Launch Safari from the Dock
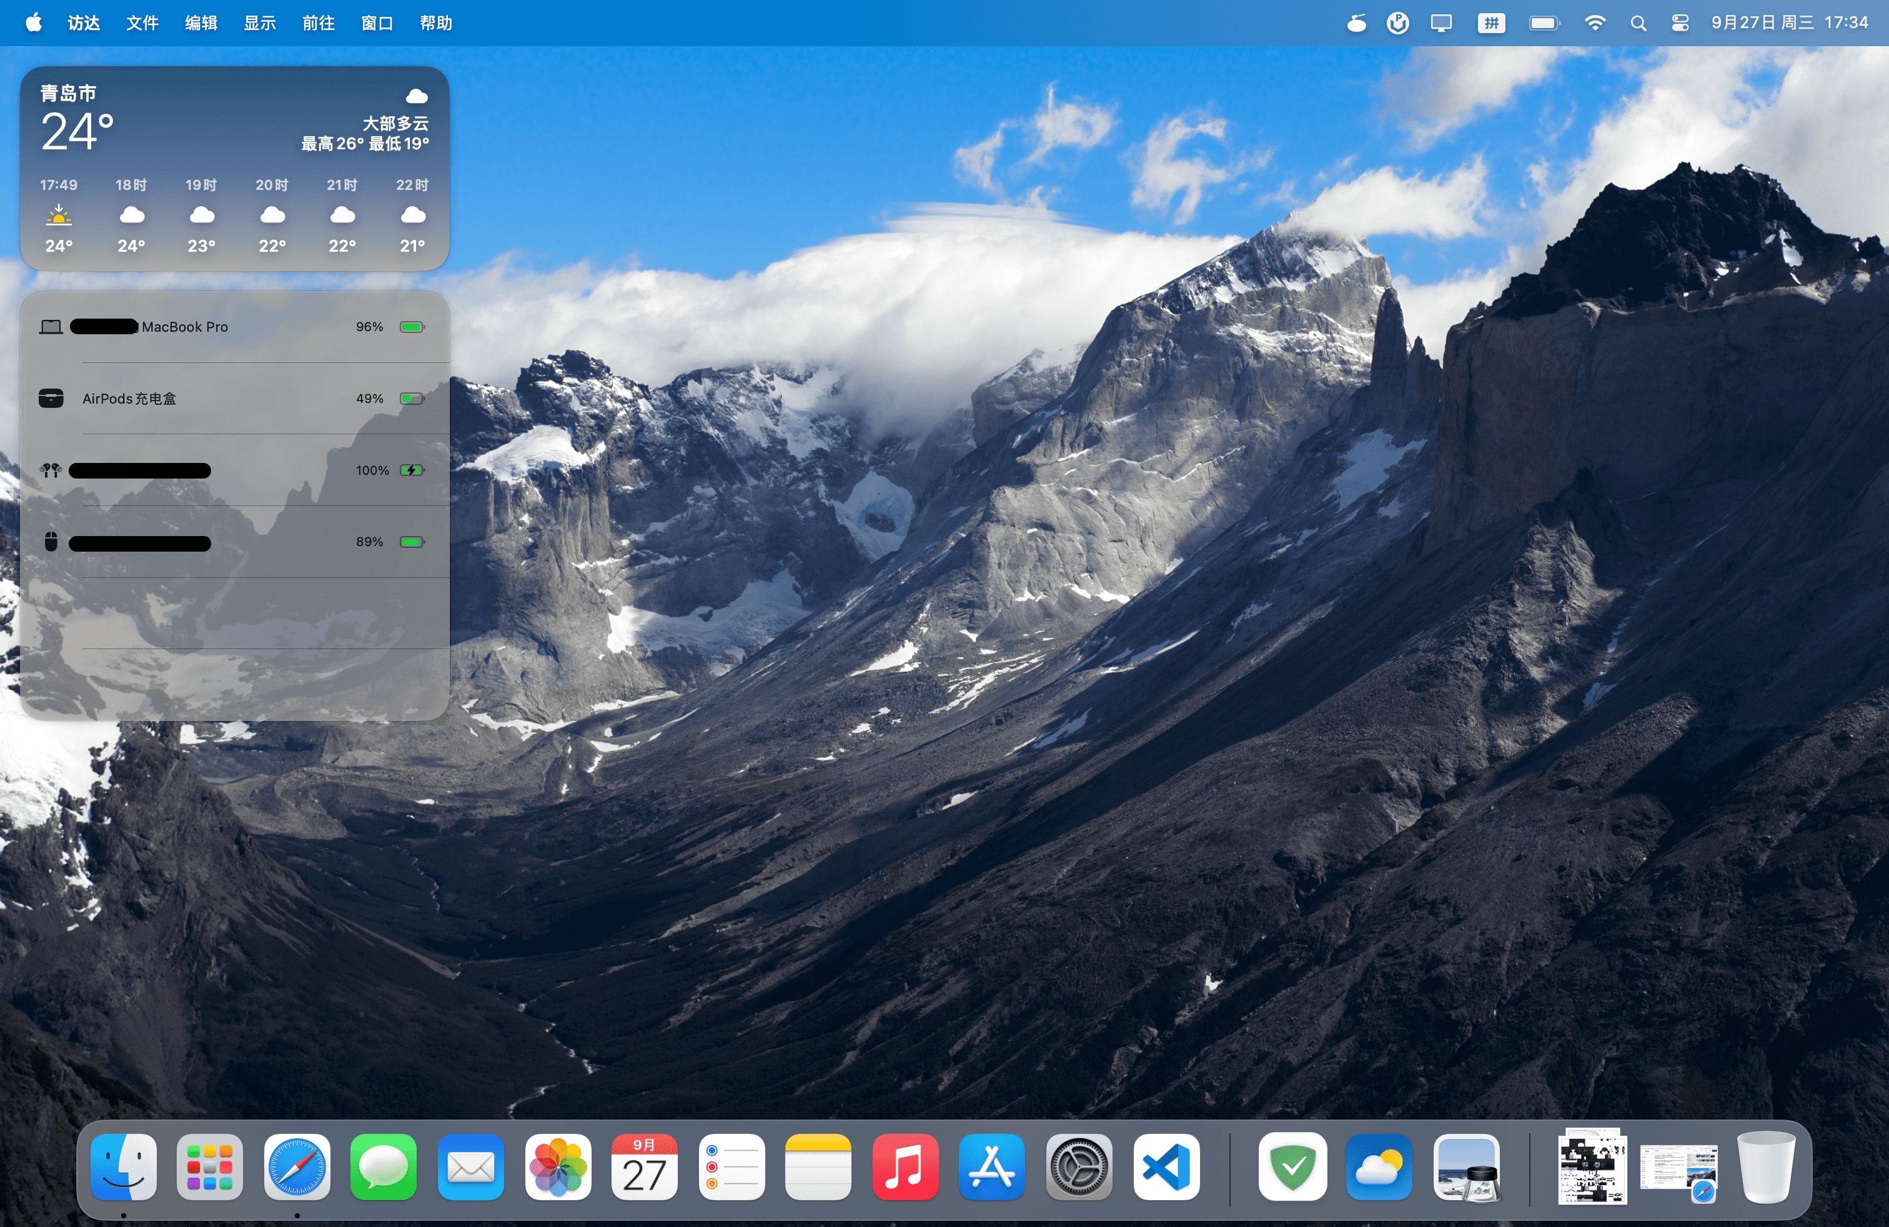This screenshot has height=1227, width=1889. click(x=297, y=1166)
